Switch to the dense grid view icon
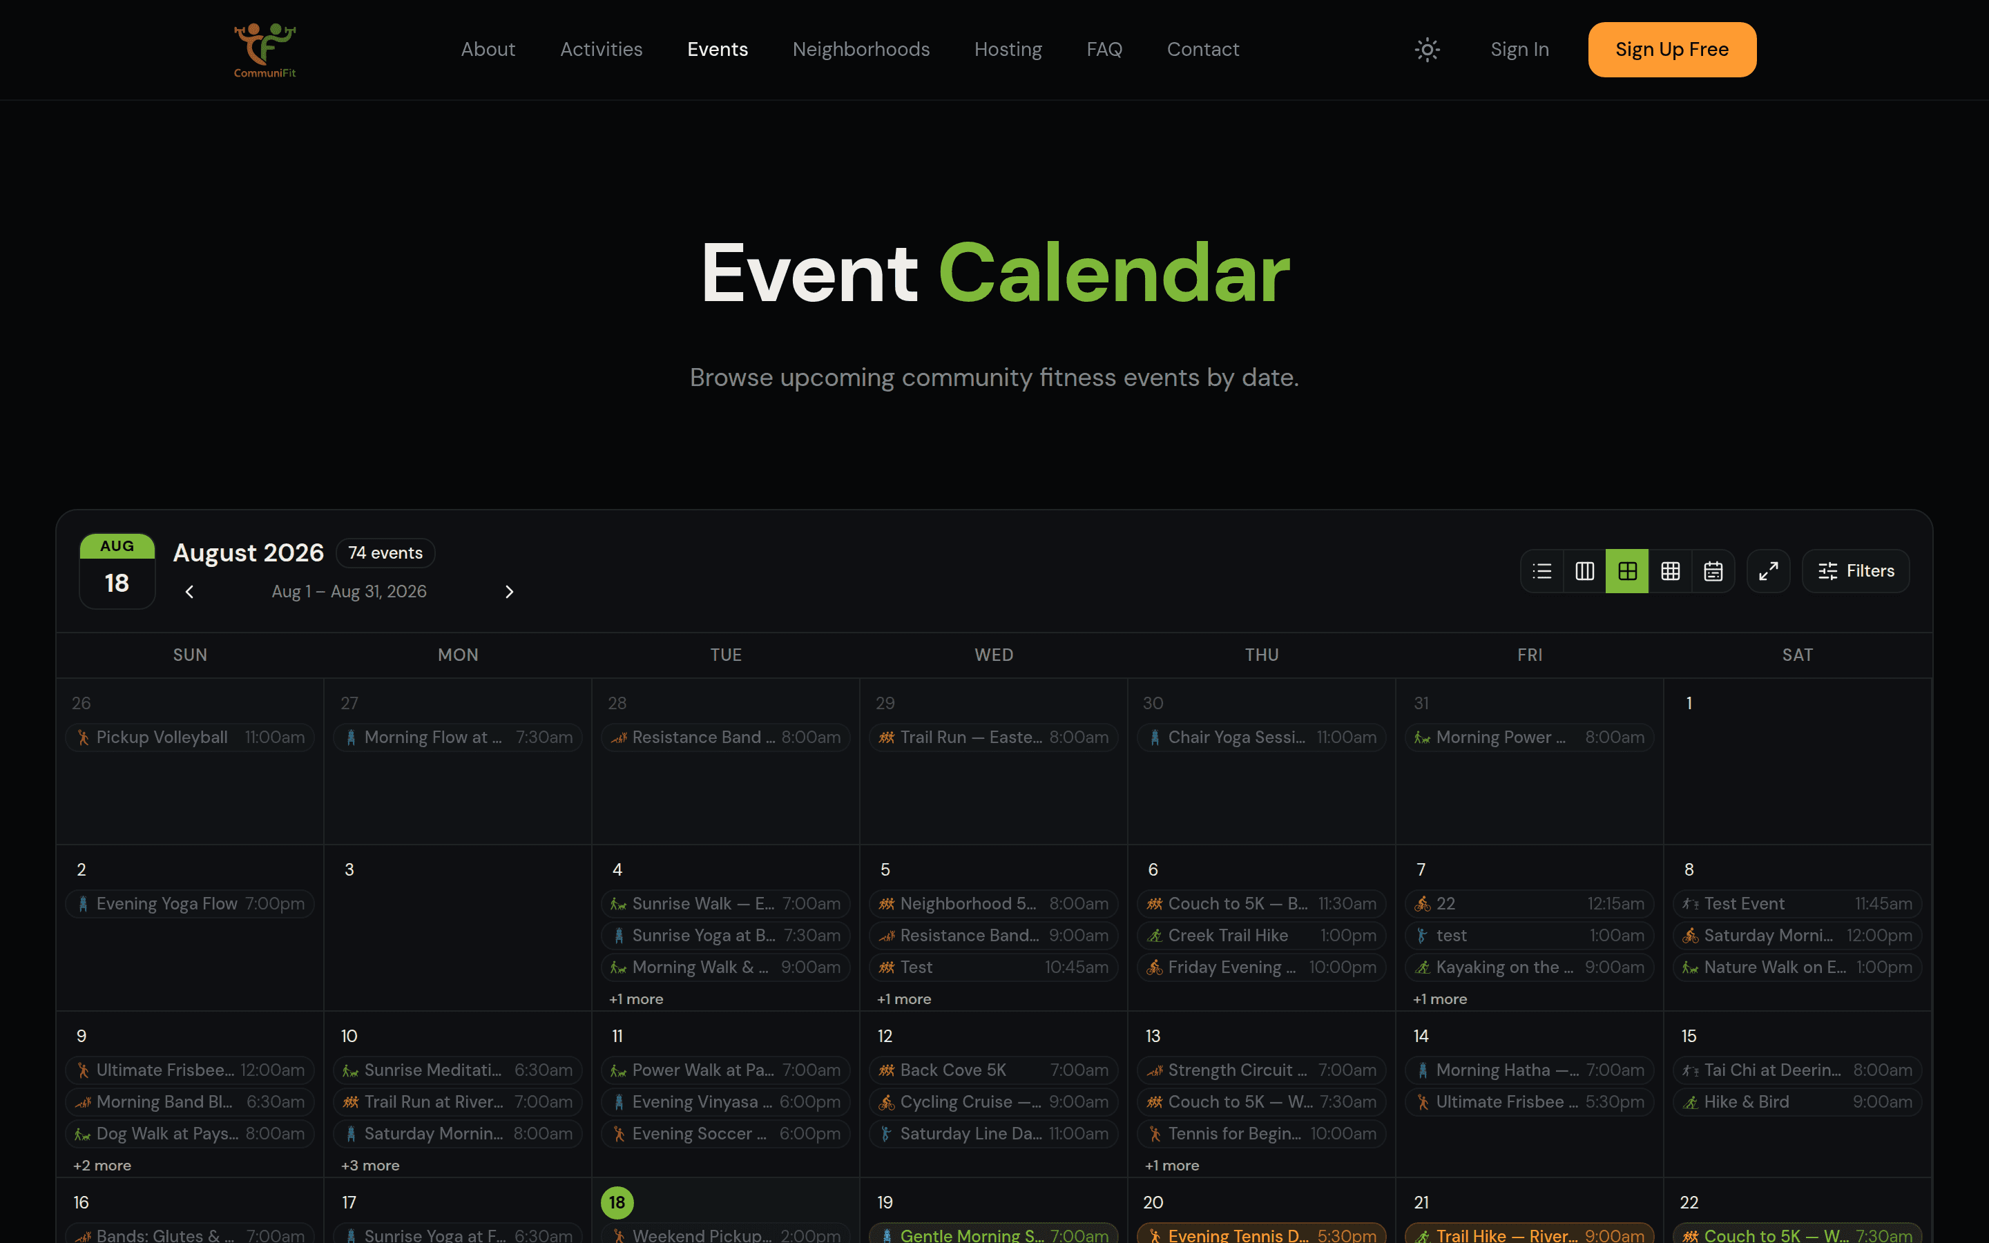1989x1243 pixels. click(1670, 571)
